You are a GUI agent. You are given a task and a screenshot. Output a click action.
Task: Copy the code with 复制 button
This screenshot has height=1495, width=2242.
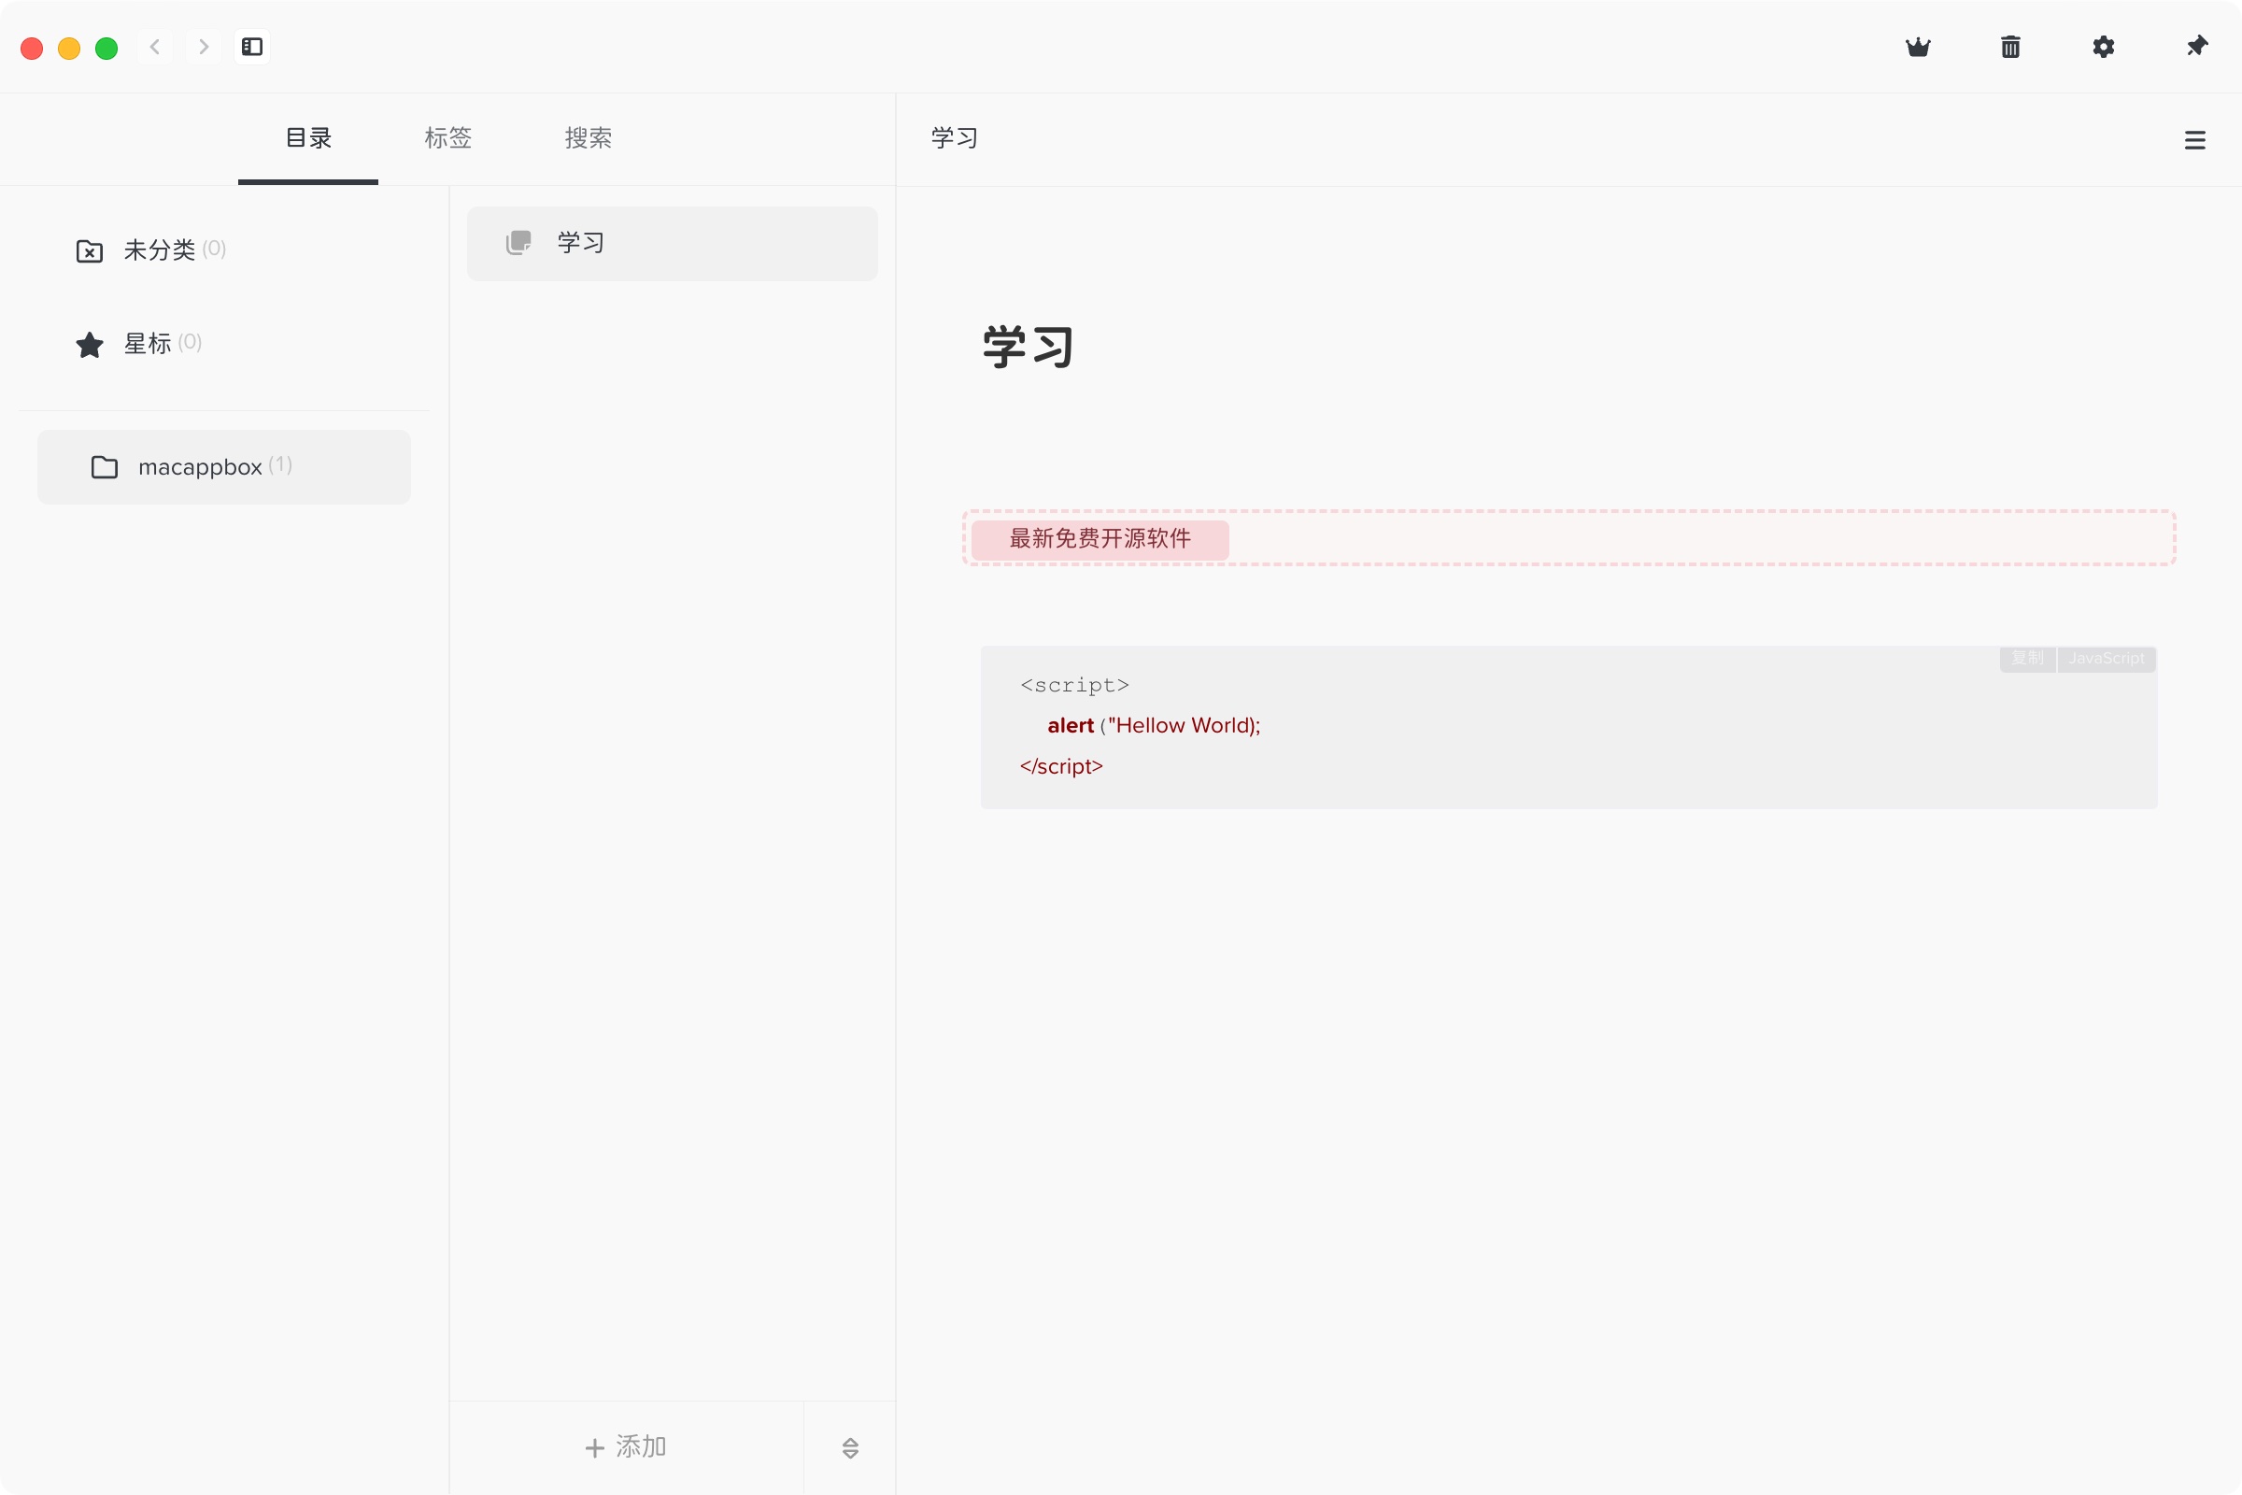[2027, 658]
